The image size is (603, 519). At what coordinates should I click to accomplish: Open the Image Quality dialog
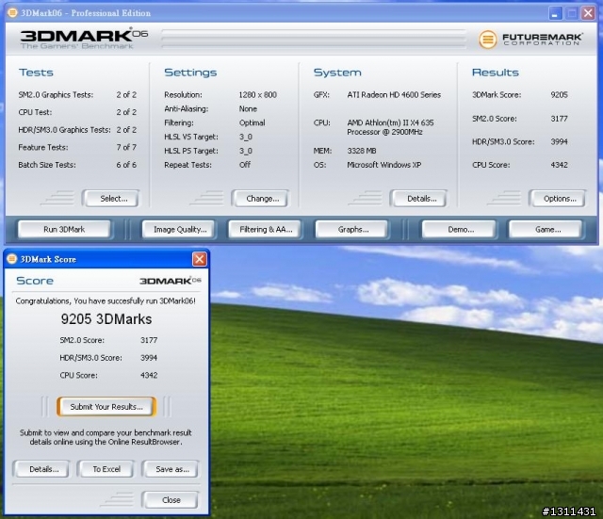180,230
